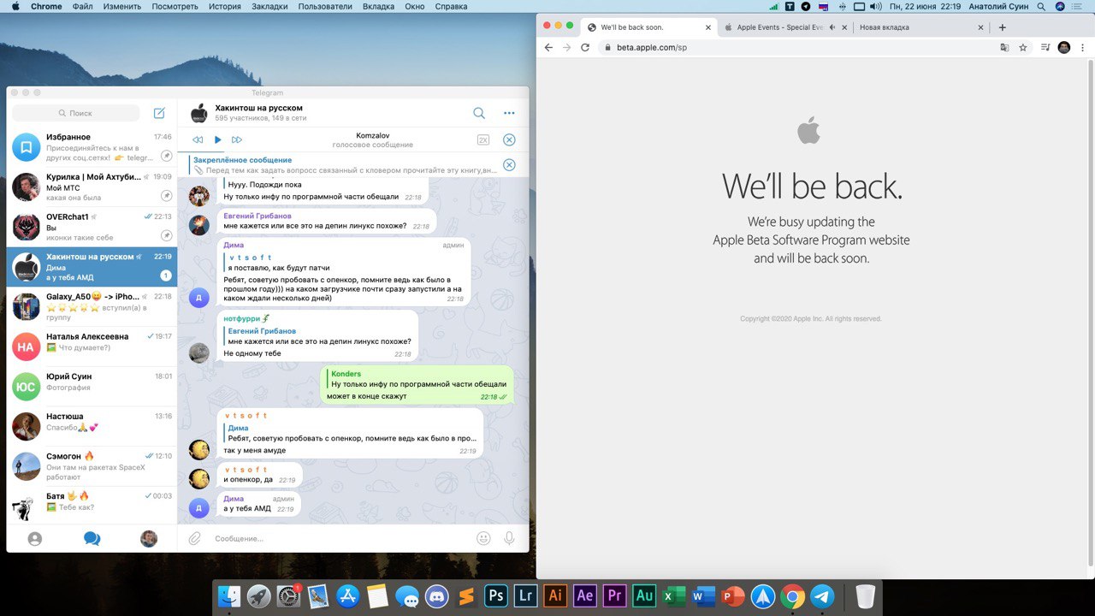Open the Закладки menu
The width and height of the screenshot is (1095, 616).
pyautogui.click(x=269, y=6)
